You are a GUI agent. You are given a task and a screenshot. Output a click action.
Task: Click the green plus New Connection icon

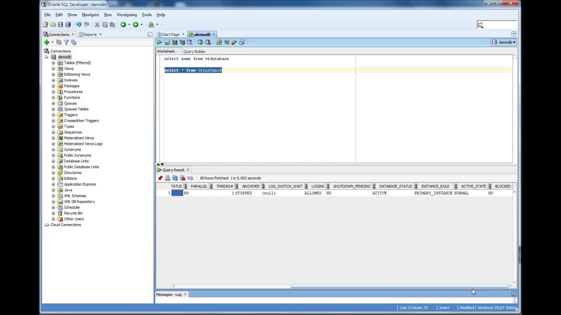46,42
